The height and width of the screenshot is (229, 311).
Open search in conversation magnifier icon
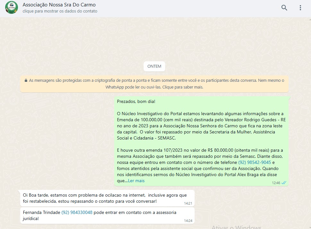(x=284, y=8)
